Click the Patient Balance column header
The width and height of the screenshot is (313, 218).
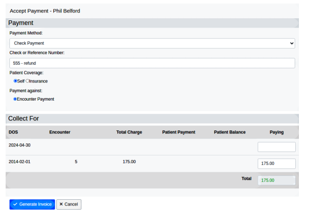(x=230, y=132)
